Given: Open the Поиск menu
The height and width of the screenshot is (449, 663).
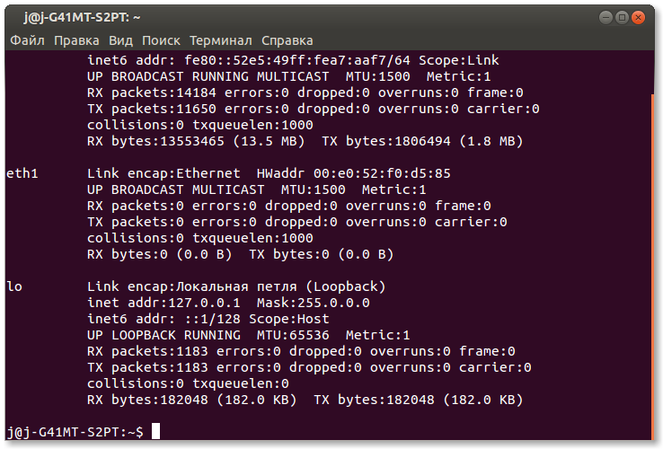Looking at the screenshot, I should (161, 40).
